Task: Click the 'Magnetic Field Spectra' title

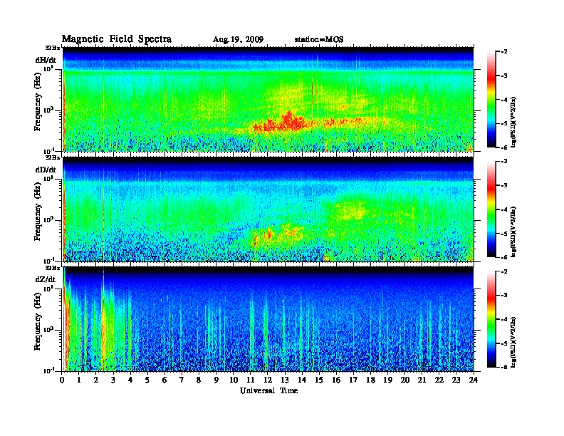Action: coord(117,39)
